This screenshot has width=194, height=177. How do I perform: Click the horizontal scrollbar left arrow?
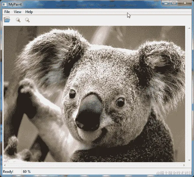[x=5, y=165]
